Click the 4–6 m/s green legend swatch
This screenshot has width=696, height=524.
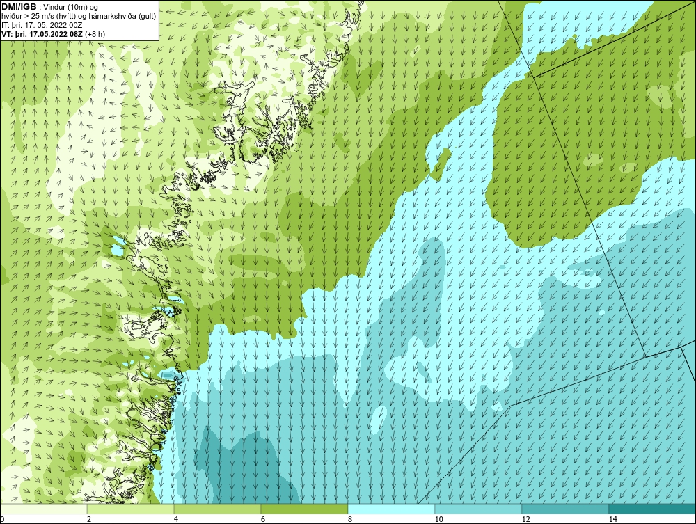217,509
